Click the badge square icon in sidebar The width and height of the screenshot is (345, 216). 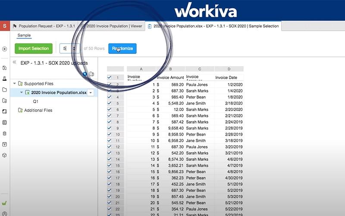coord(4,144)
